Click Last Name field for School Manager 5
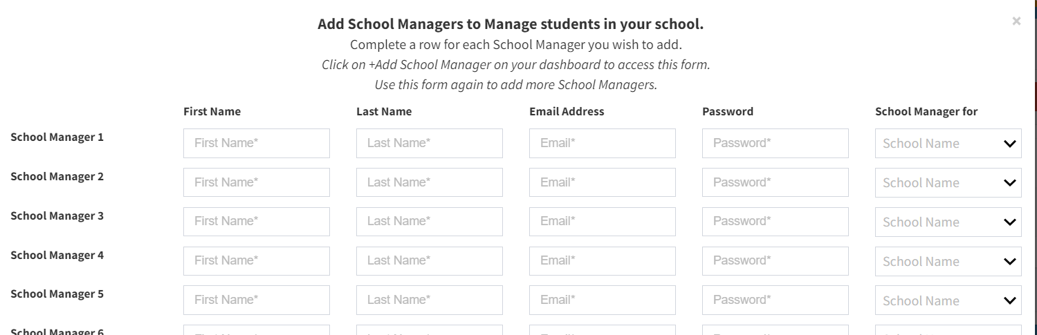Screen dimensions: 1037x335 tap(429, 300)
